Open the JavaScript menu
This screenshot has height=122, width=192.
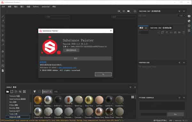tap(45, 7)
